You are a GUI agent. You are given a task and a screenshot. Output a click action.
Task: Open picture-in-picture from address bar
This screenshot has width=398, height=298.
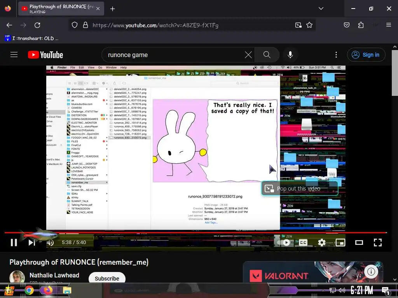pyautogui.click(x=298, y=25)
